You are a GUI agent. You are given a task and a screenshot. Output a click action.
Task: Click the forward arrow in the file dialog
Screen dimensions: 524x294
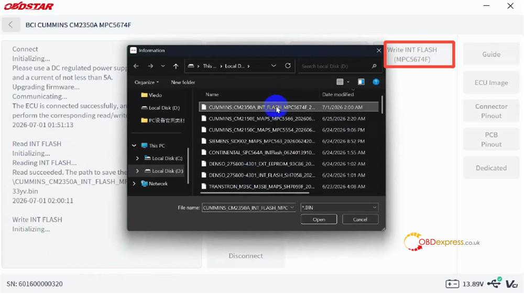(x=150, y=66)
